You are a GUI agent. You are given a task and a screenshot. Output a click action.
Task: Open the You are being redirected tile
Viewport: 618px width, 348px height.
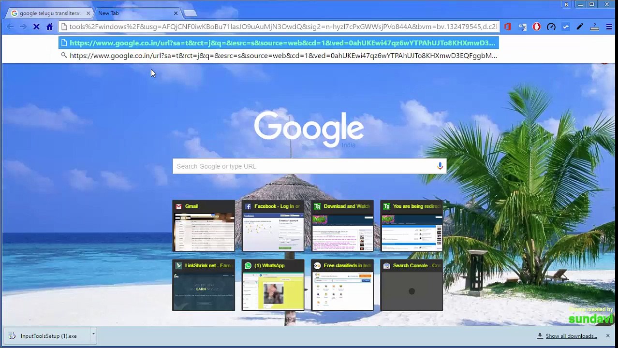[411, 226]
